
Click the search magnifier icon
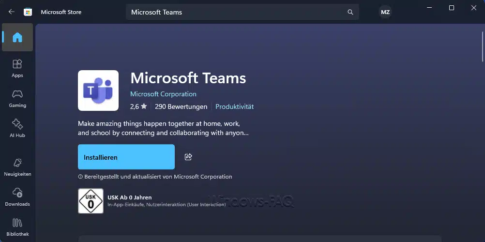click(x=350, y=12)
